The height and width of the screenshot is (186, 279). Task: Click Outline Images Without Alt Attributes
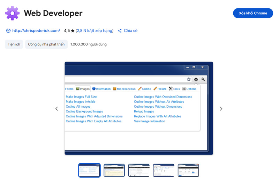(159, 102)
